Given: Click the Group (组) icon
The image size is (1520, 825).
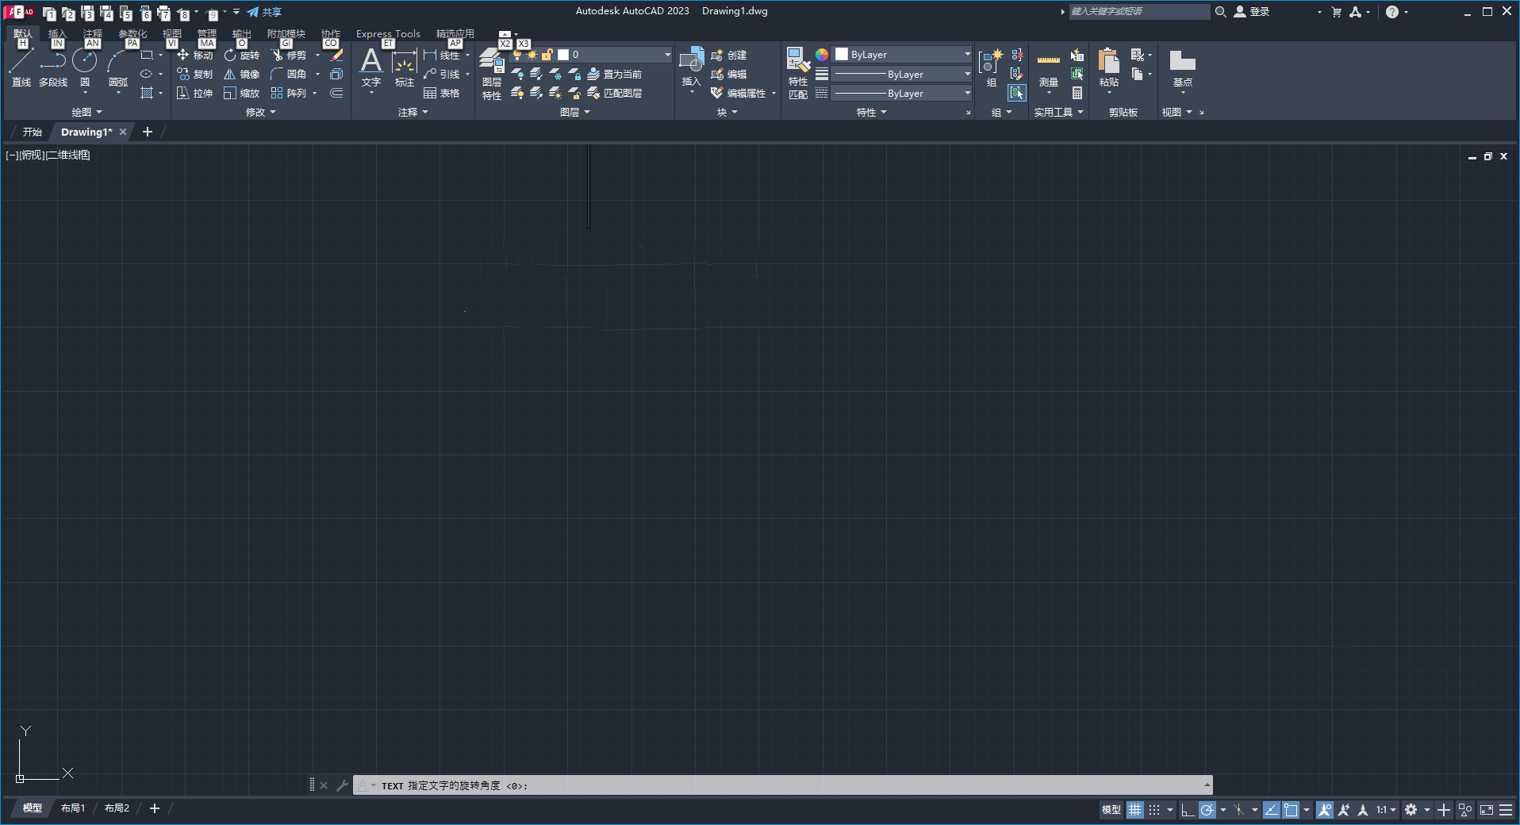Looking at the screenshot, I should pyautogui.click(x=992, y=67).
